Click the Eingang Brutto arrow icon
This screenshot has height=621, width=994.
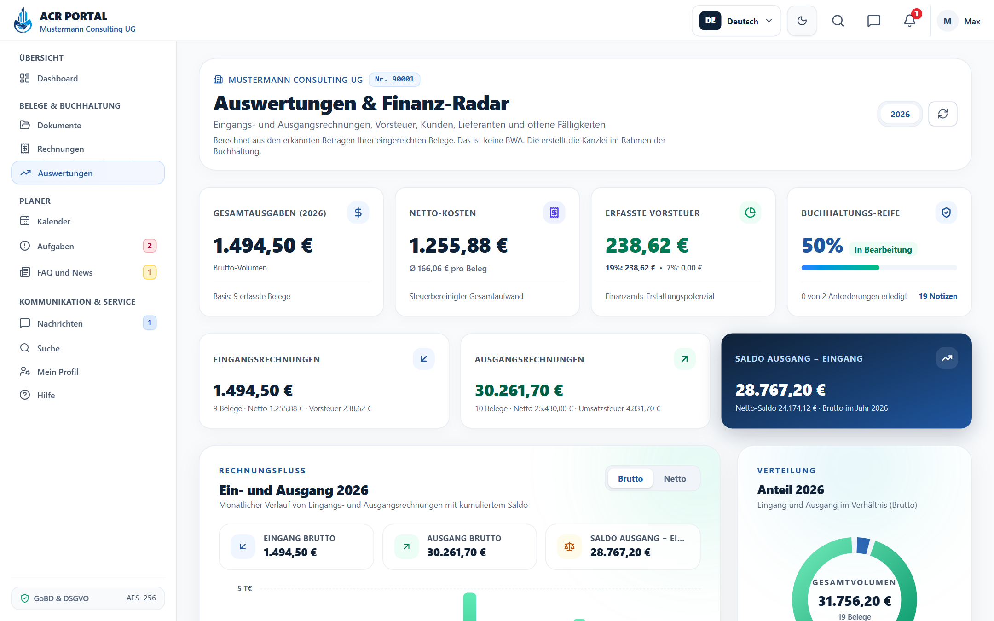(243, 546)
